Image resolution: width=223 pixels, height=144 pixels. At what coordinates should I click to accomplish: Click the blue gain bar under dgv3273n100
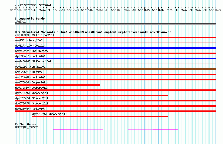[115, 48]
